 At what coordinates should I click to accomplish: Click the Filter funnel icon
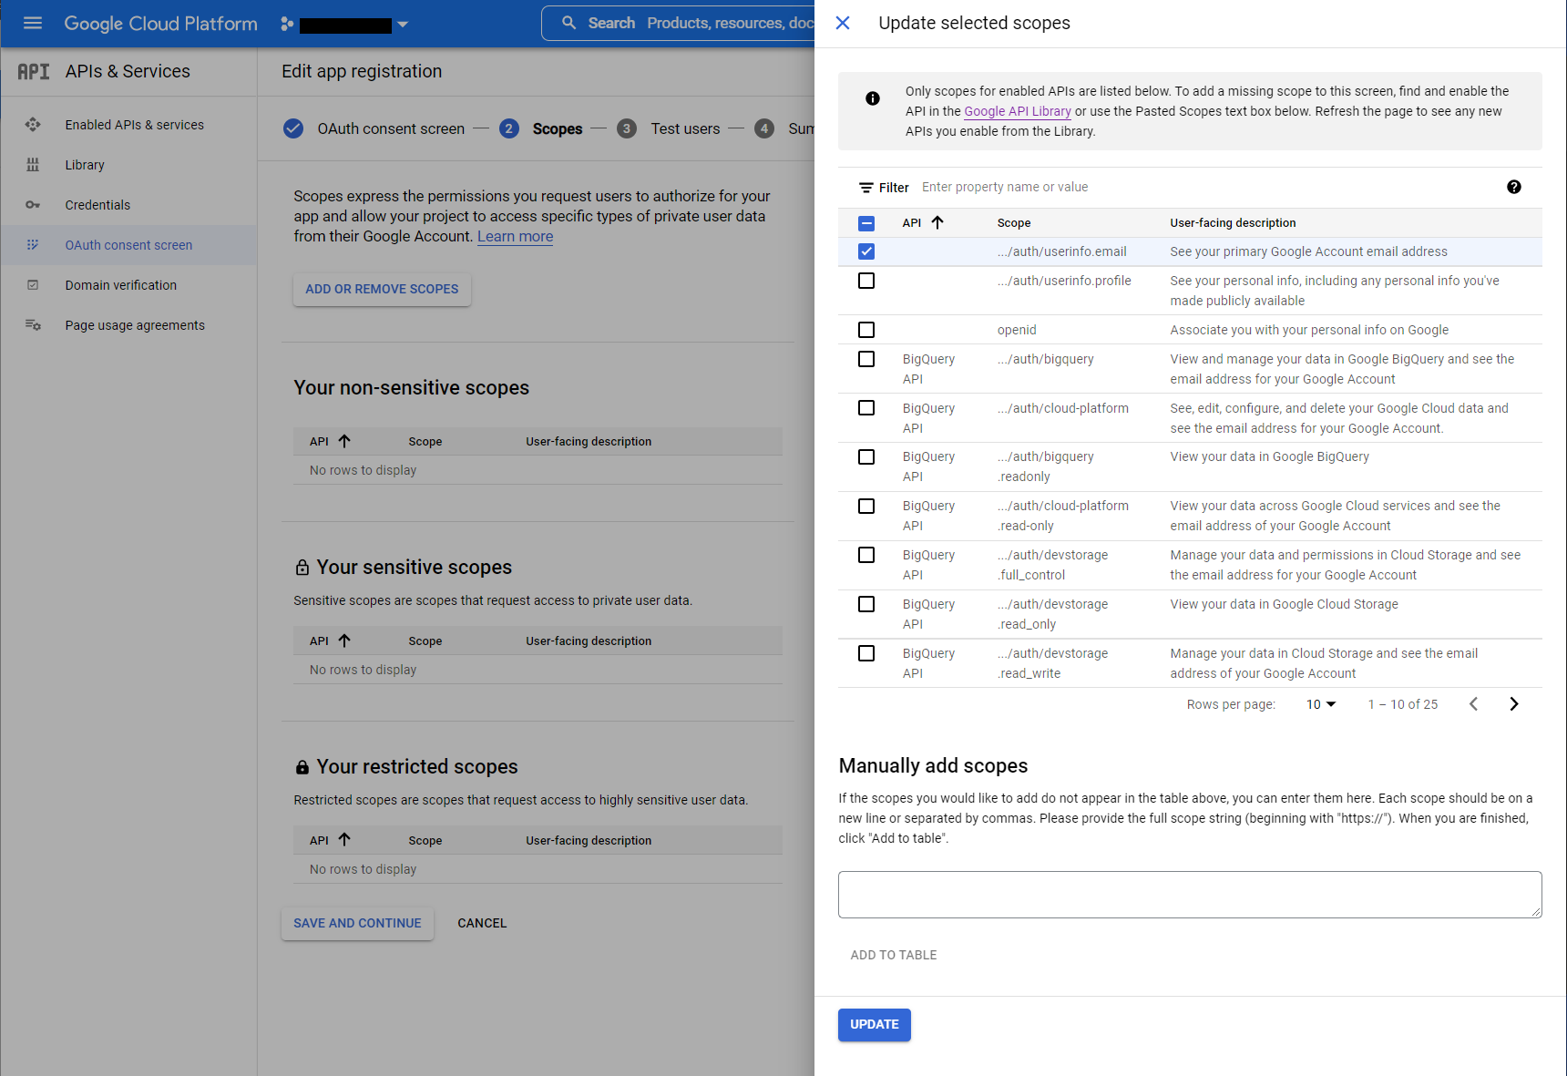pyautogui.click(x=866, y=187)
